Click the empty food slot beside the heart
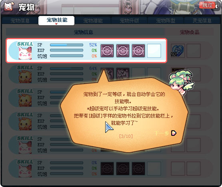 [194, 51]
